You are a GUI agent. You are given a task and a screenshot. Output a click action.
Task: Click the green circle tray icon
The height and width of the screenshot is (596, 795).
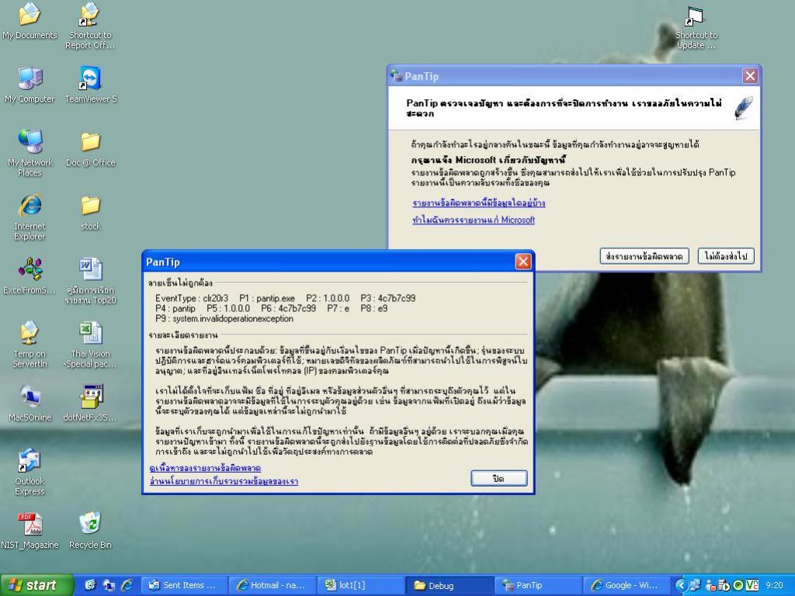[x=738, y=585]
